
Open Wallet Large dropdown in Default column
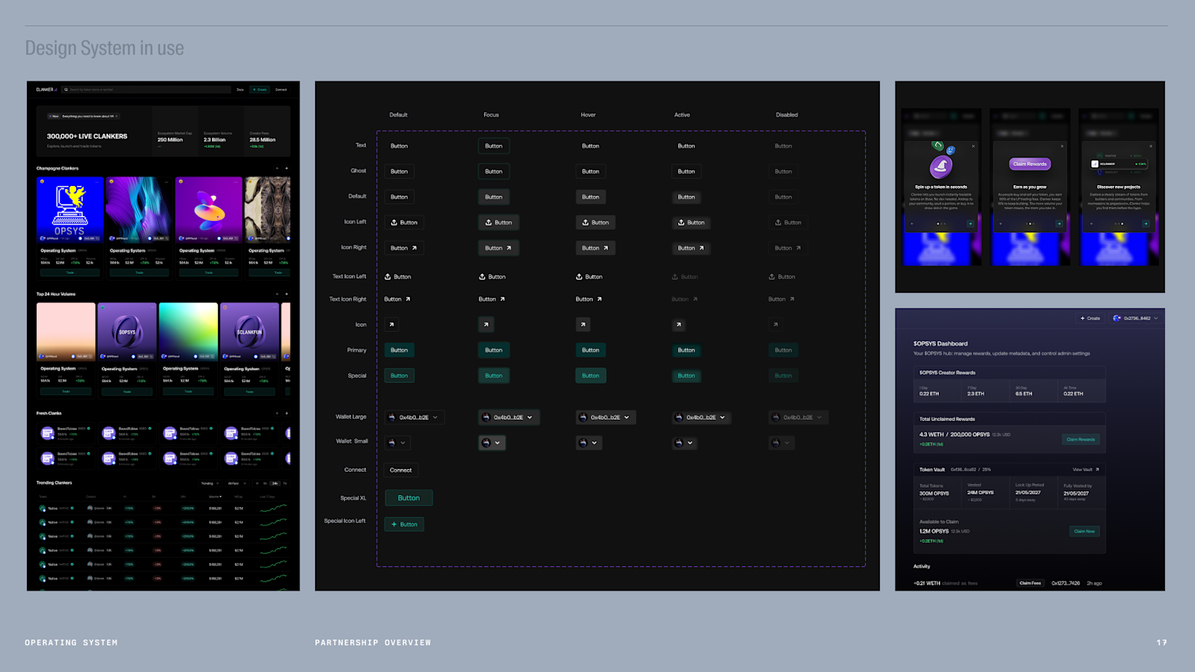[x=415, y=417]
